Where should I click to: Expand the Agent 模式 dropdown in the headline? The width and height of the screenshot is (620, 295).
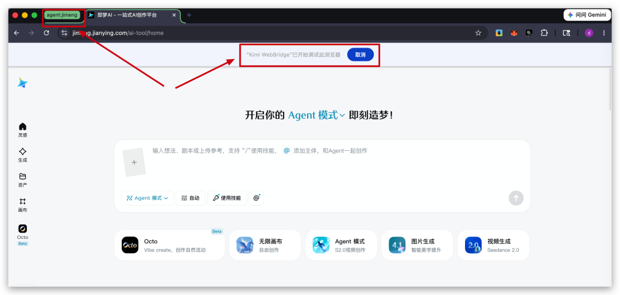(317, 115)
